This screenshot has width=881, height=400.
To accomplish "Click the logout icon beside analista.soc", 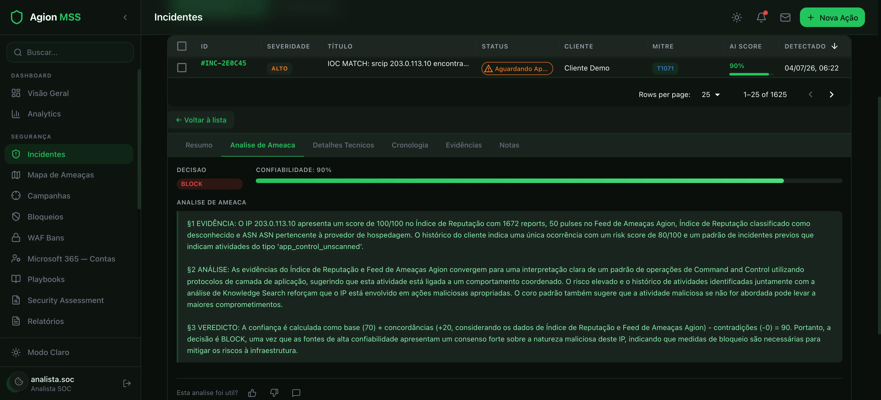I will (127, 383).
